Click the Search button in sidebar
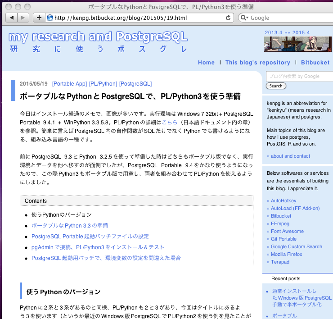333x319 pixels. (x=276, y=86)
